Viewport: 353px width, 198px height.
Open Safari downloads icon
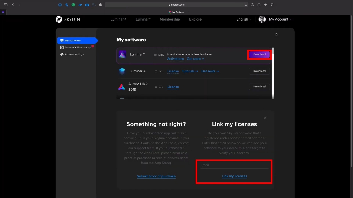(252, 5)
